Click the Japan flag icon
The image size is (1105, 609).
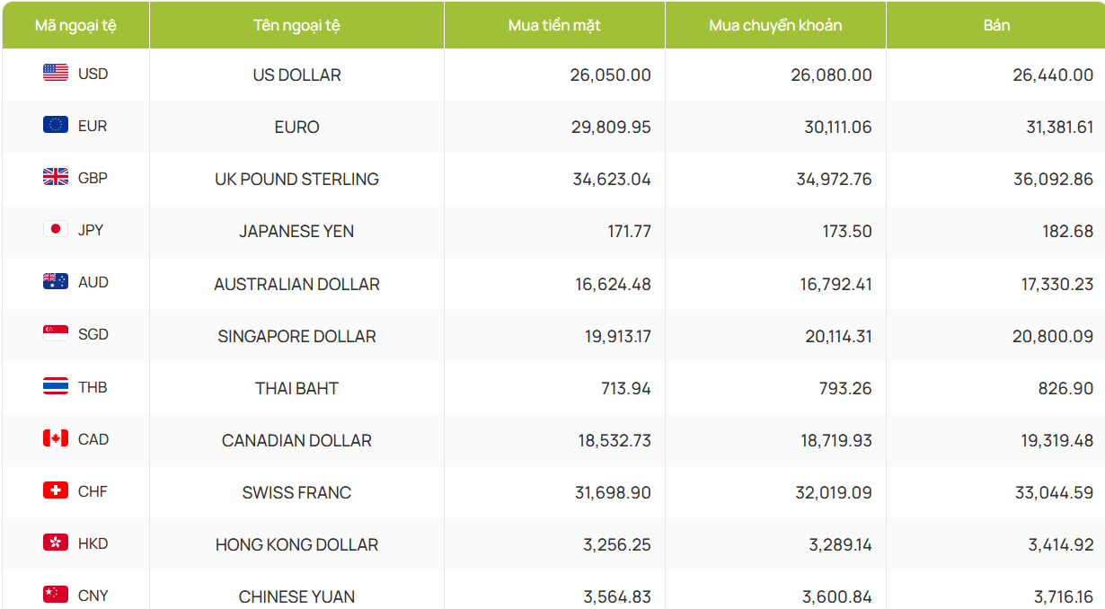point(56,229)
